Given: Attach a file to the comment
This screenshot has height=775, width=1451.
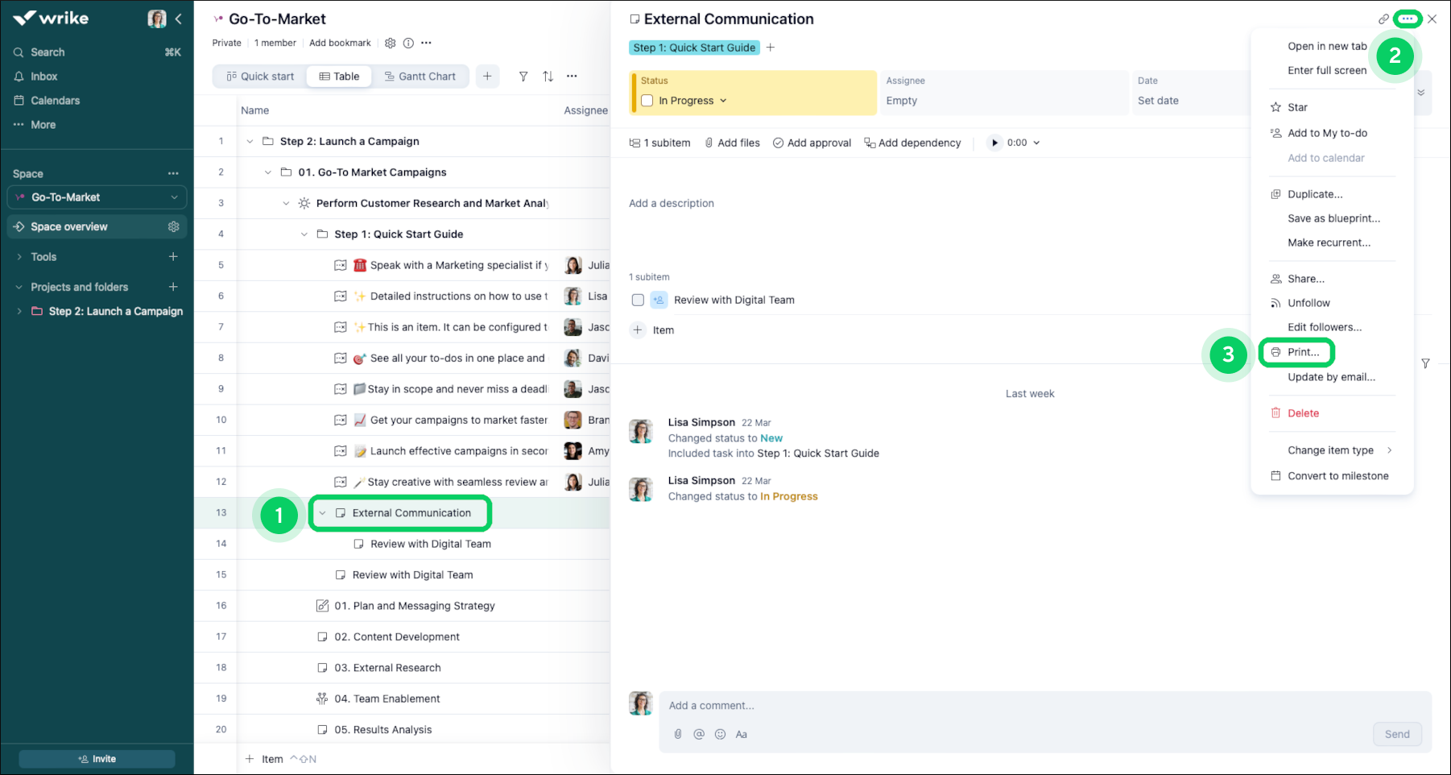Looking at the screenshot, I should [x=678, y=734].
